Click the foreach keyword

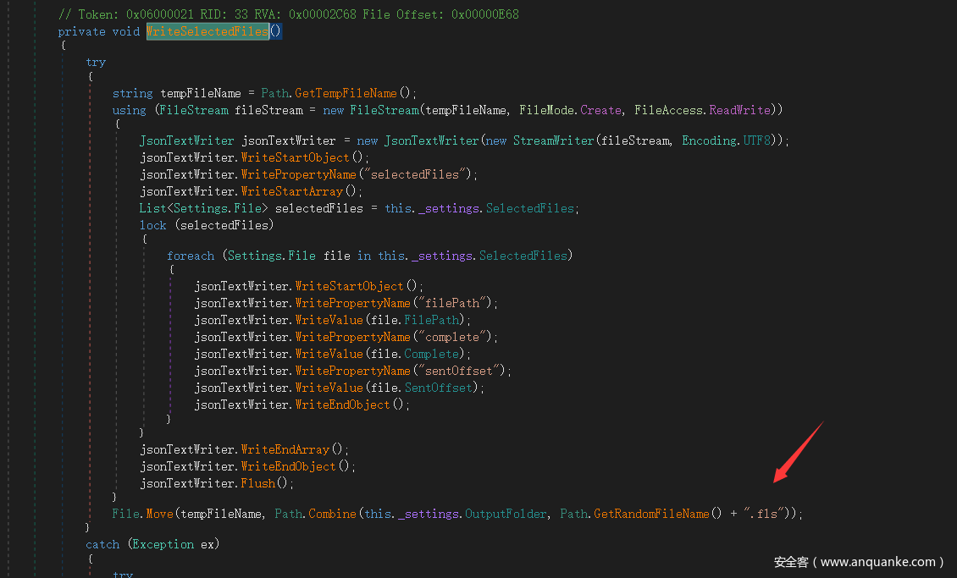tap(191, 256)
